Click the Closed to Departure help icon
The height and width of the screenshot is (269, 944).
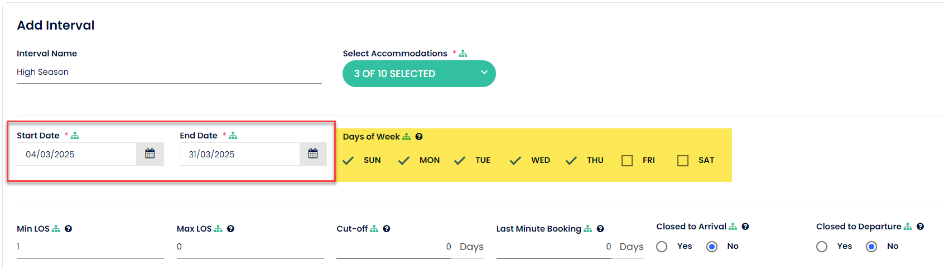pos(921,227)
